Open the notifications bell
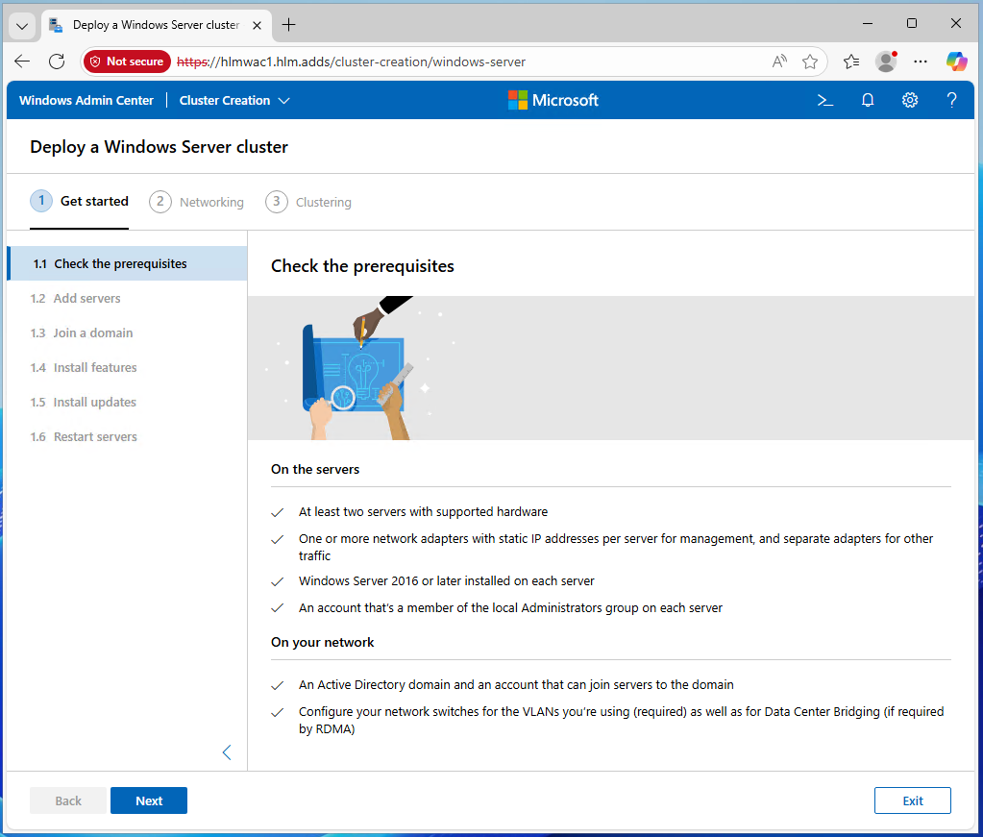Screen dimensions: 983x837 pyautogui.click(x=868, y=100)
